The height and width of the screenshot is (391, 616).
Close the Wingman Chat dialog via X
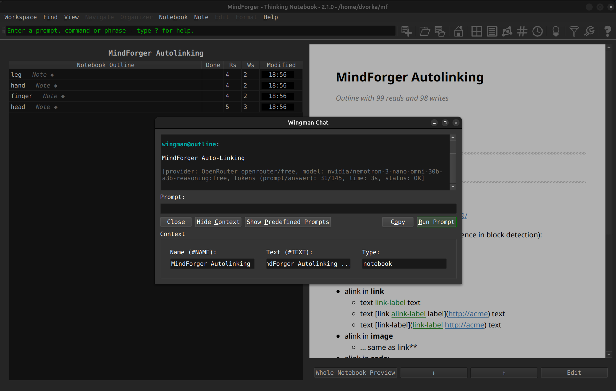point(456,123)
